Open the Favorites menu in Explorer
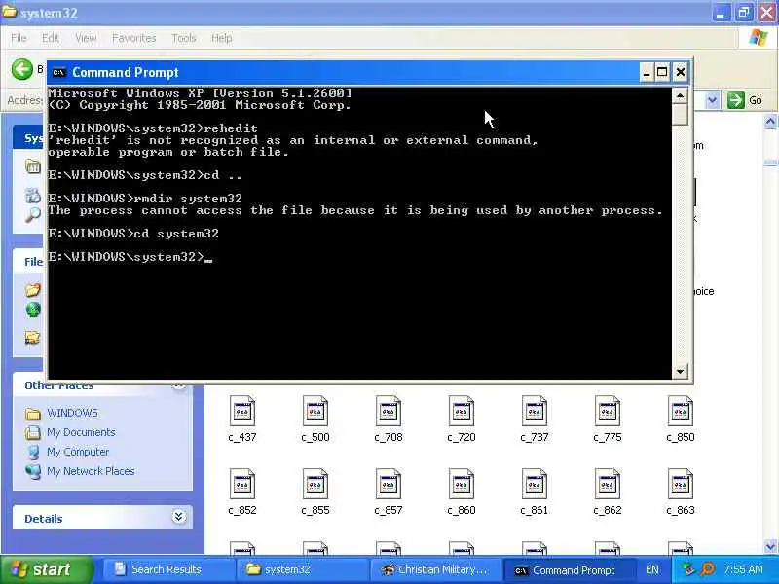This screenshot has height=584, width=779. tap(134, 38)
